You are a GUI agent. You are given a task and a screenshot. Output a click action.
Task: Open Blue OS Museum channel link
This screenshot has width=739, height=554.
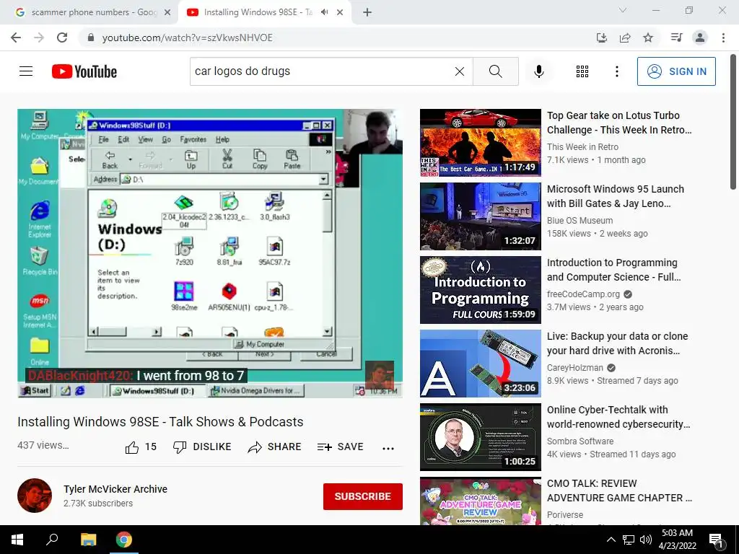point(580,221)
